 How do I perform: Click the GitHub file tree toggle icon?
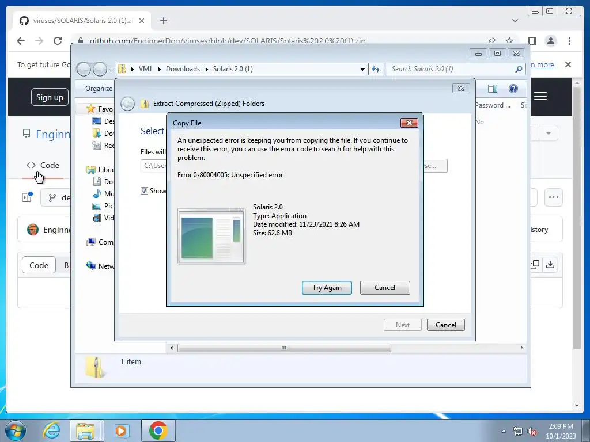(x=27, y=197)
